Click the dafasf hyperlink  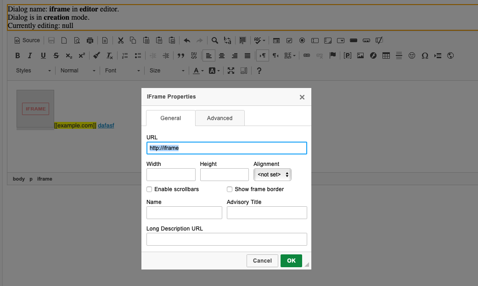[x=106, y=125]
